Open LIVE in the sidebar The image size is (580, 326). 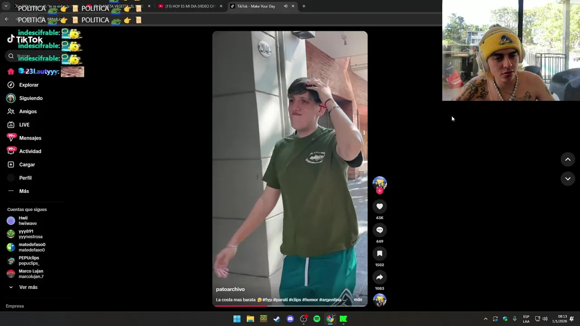pyautogui.click(x=24, y=125)
